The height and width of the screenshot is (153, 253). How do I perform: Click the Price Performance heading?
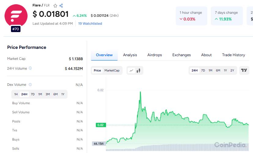click(27, 47)
